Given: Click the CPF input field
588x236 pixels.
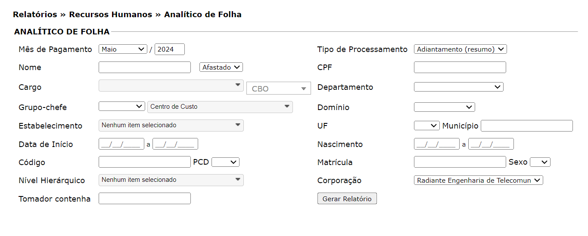Looking at the screenshot, I should tap(460, 67).
